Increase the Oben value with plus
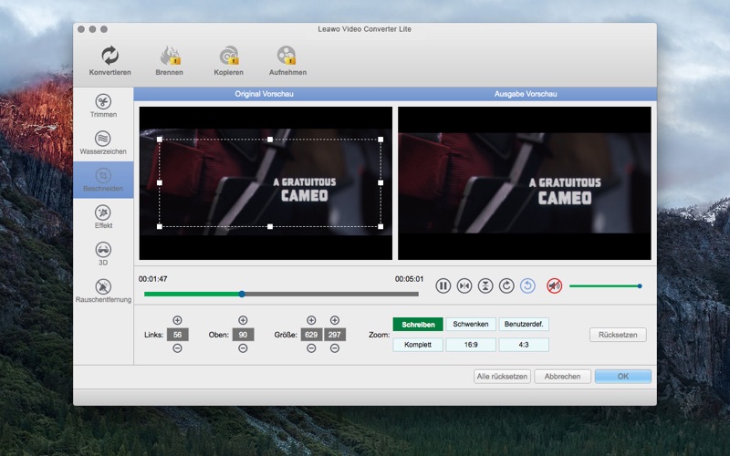730x456 pixels. (x=243, y=320)
